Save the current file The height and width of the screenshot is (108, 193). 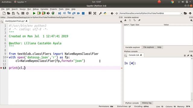coord(13,13)
